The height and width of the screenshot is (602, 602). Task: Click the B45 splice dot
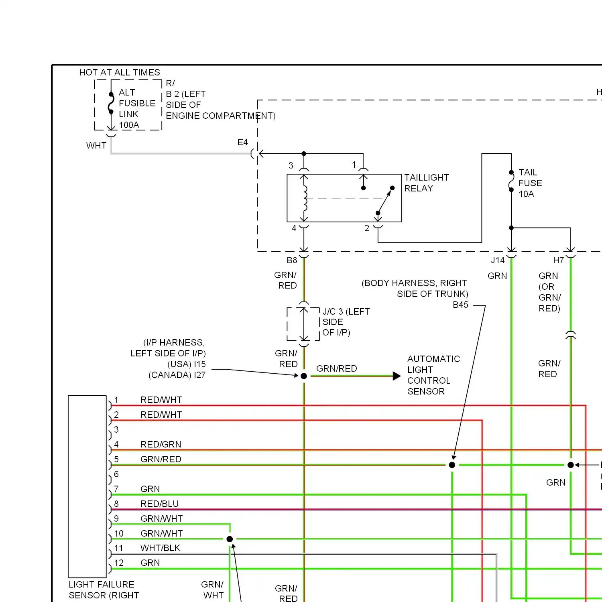(452, 465)
